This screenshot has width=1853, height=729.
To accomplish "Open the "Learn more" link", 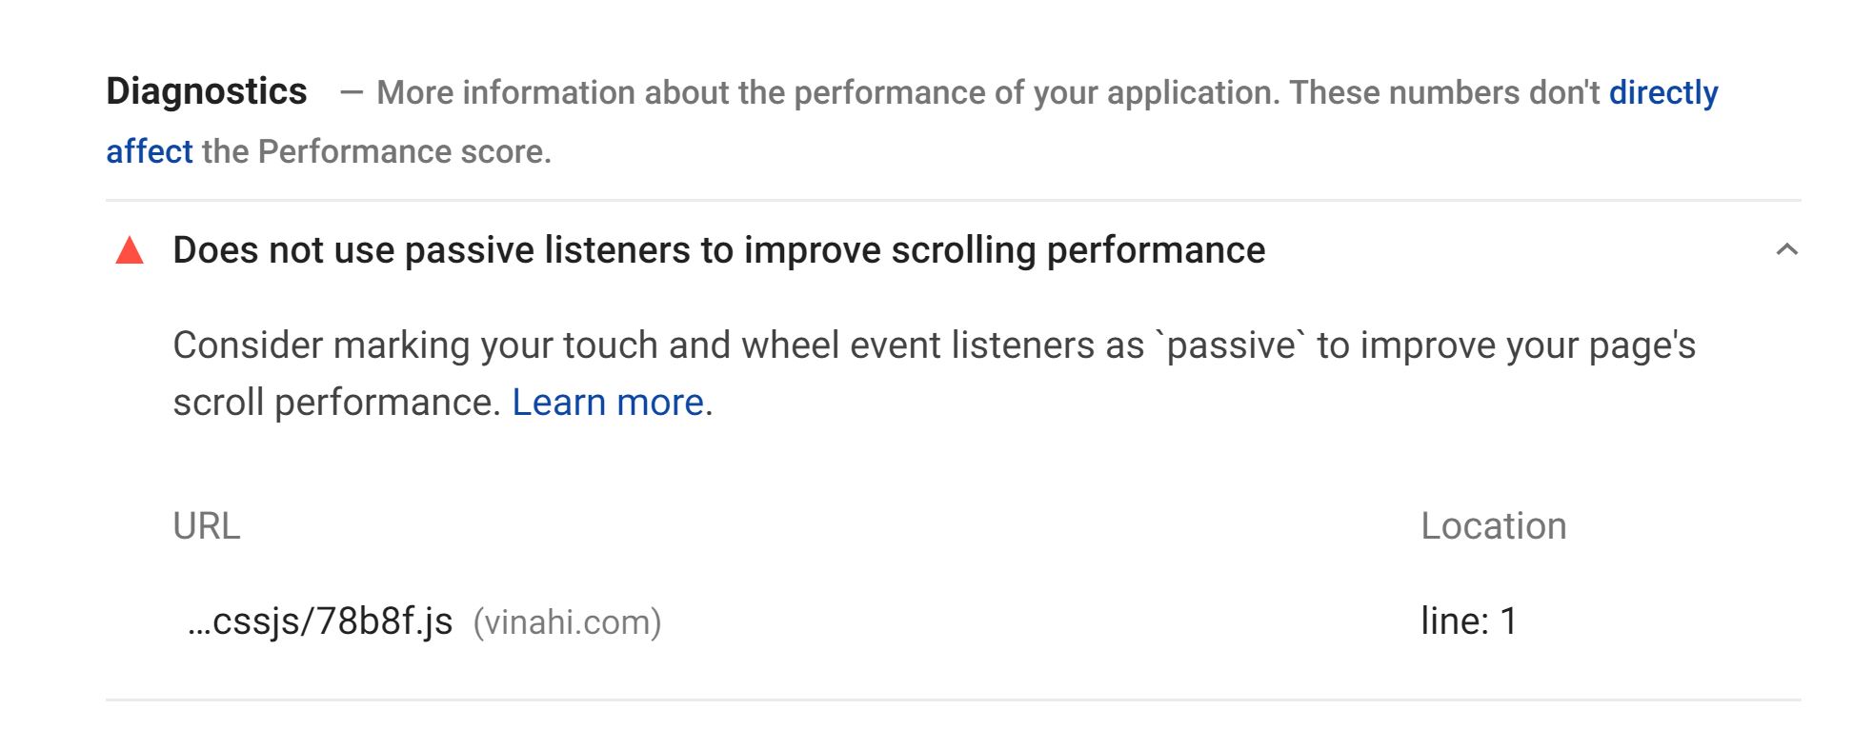I will coord(608,403).
